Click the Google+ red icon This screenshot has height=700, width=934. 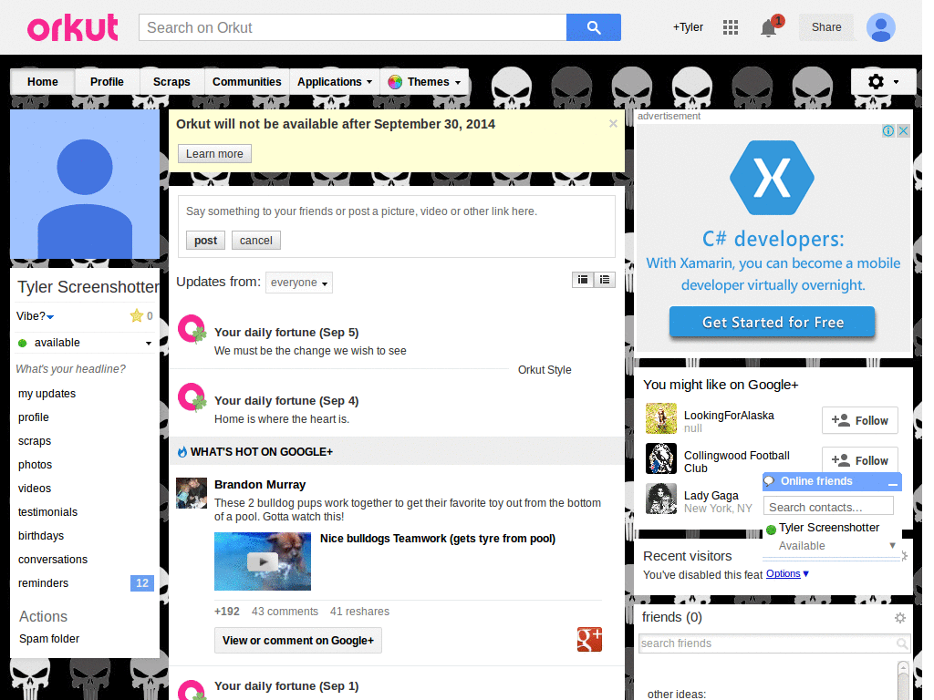click(x=589, y=639)
